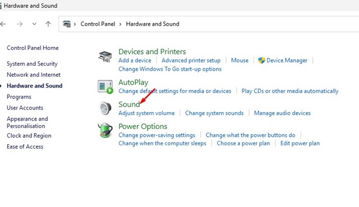Select Control Panel in the breadcrumb
This screenshot has width=359, height=207.
pyautogui.click(x=98, y=24)
